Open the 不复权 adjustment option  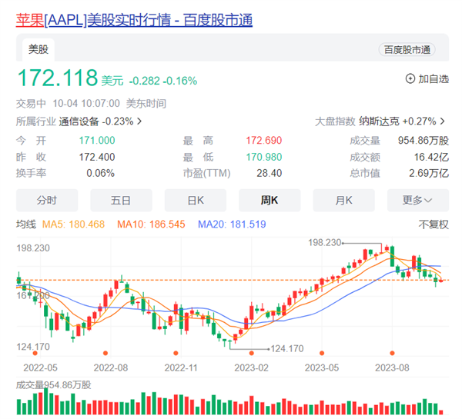click(432, 224)
